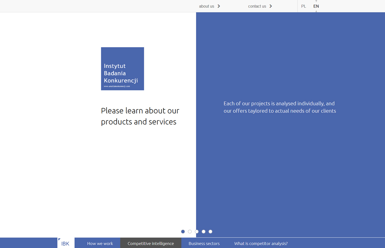Click the IBK home icon
Screen dimensions: 385x248
click(66, 243)
